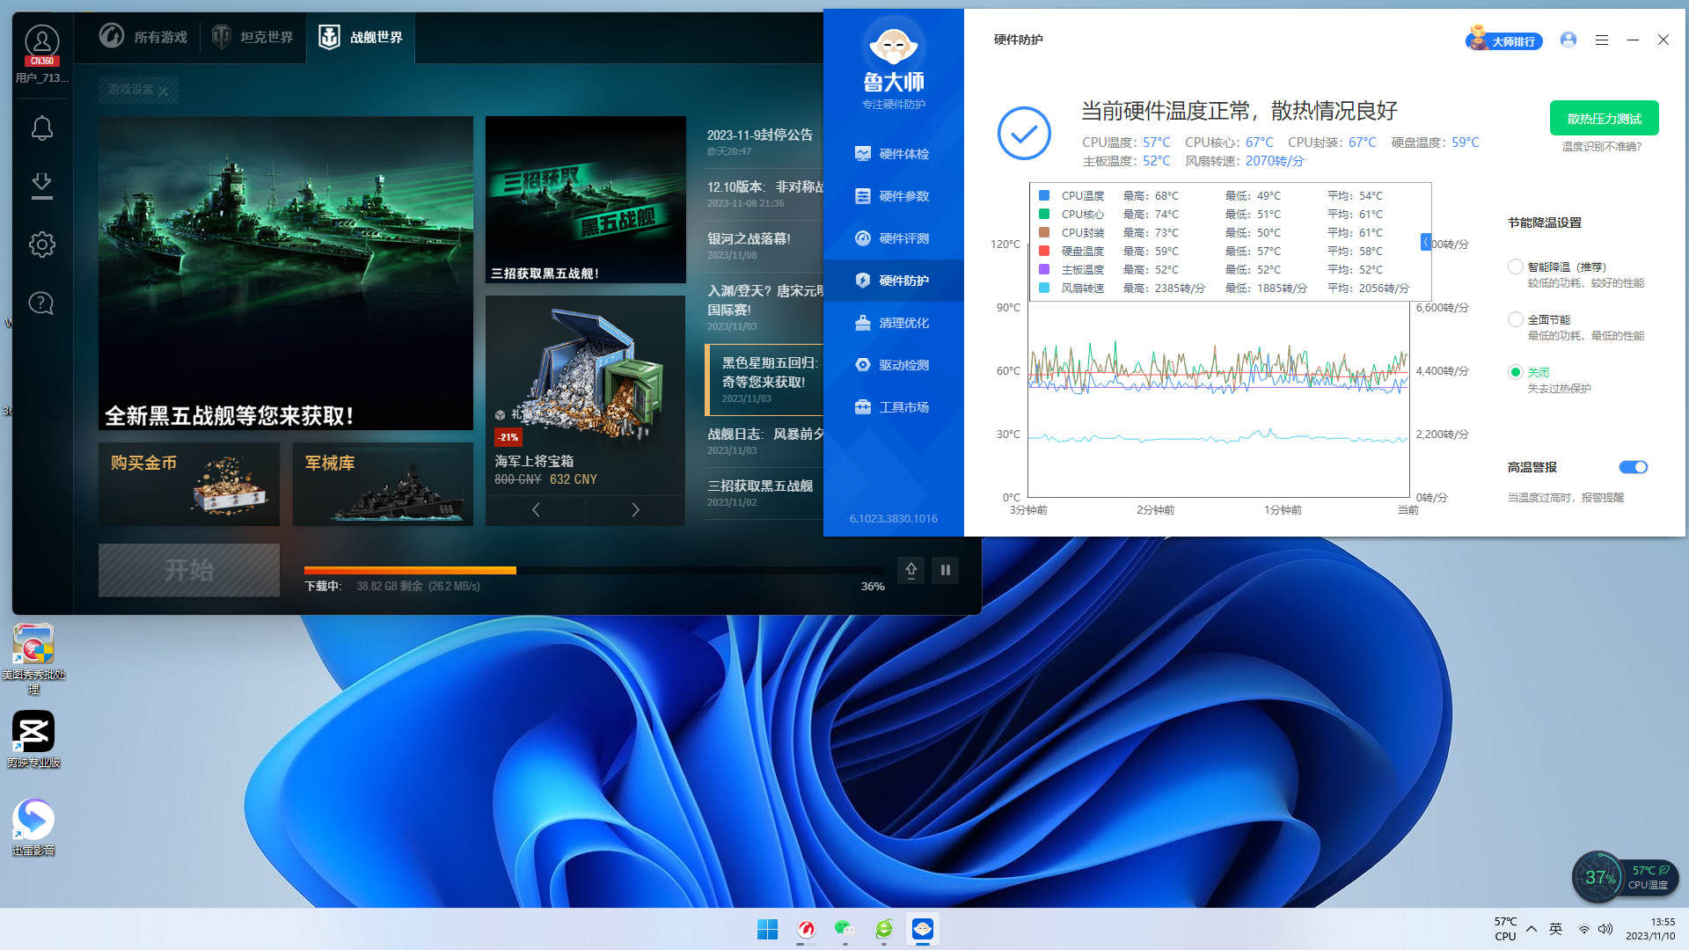1689x950 pixels.
Task: Open 美图秀秀批处理 desktop shortcut
Action: [33, 660]
